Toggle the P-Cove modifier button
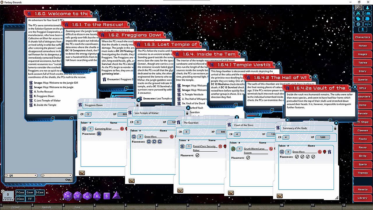The width and height of the screenshot is (373, 210). click(20, 192)
